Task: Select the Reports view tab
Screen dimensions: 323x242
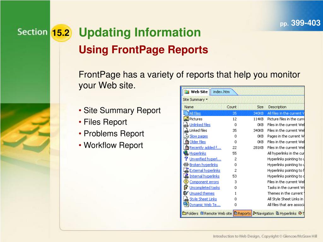Action: 243,213
